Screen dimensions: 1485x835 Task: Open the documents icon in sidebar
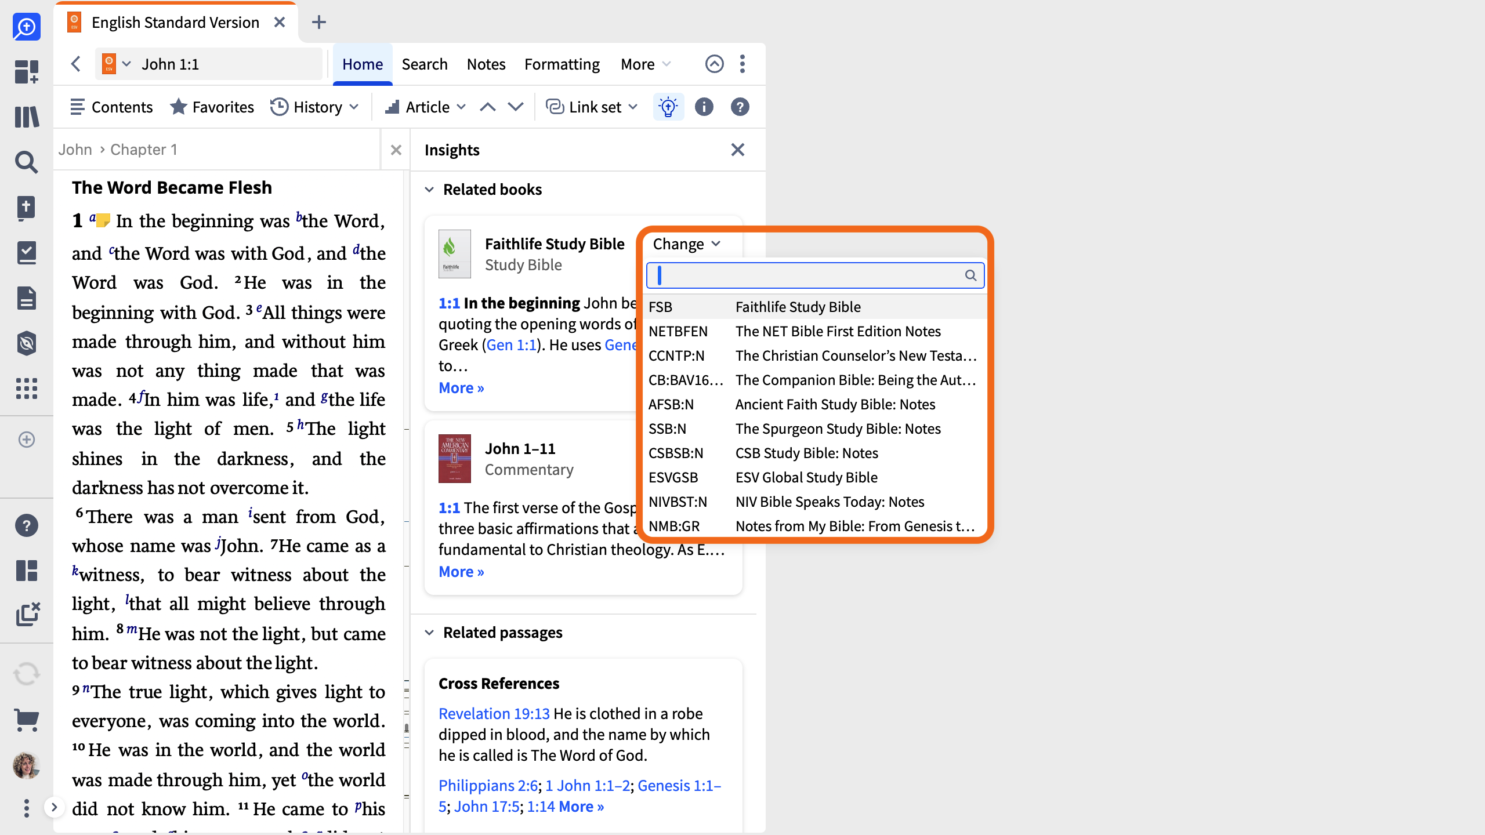click(x=27, y=298)
